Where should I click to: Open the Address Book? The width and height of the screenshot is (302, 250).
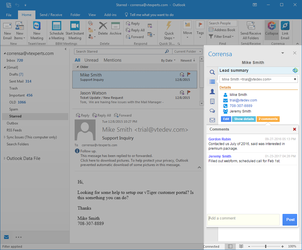[222, 30]
